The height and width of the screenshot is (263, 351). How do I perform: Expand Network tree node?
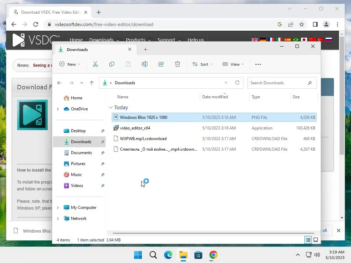click(58, 218)
